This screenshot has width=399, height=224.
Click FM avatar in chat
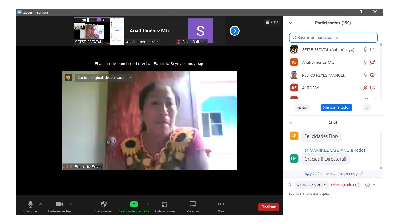[294, 158]
